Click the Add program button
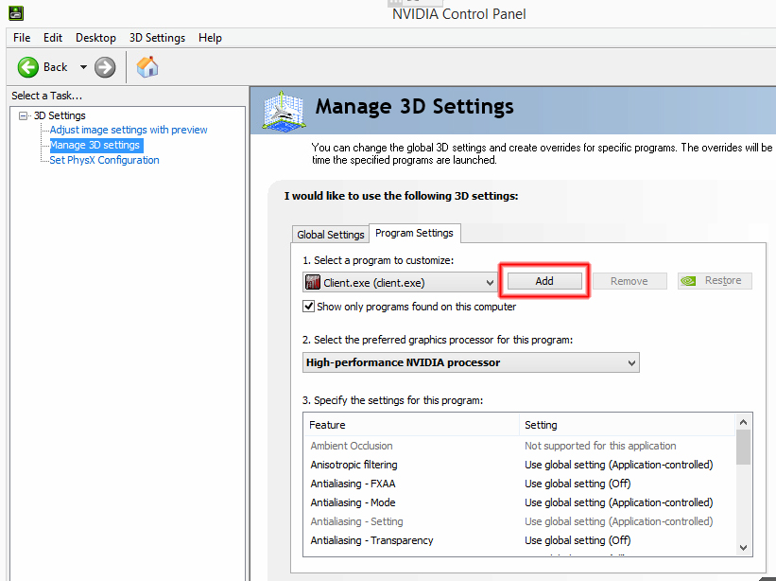The image size is (776, 581). tap(544, 281)
